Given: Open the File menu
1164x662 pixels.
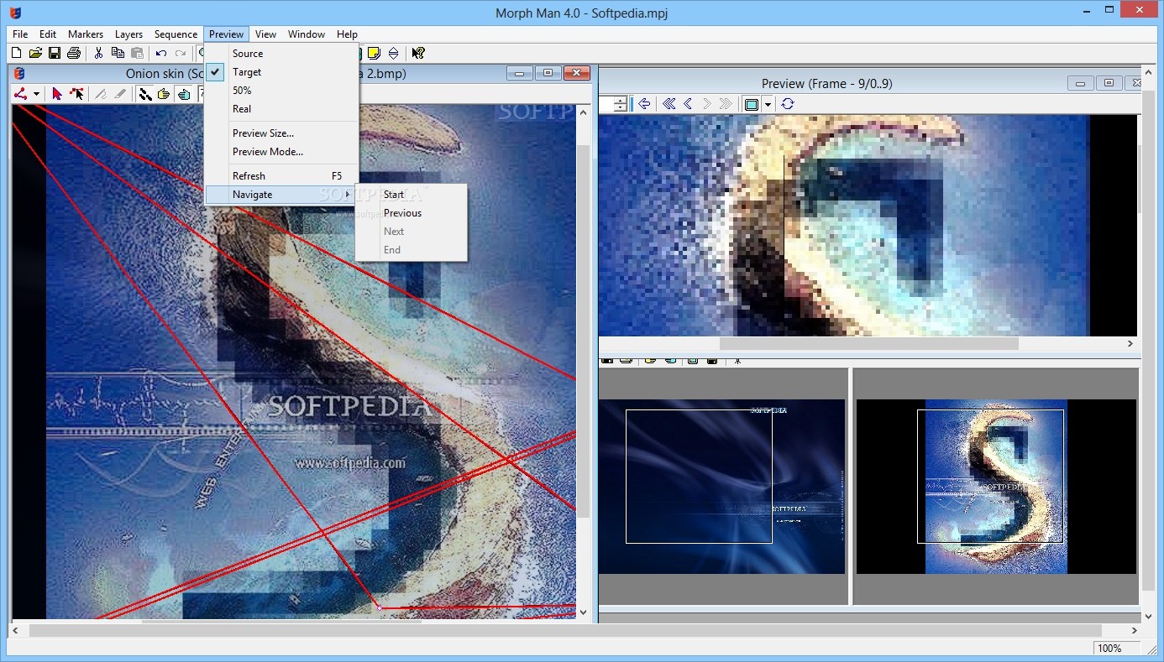Looking at the screenshot, I should click(20, 34).
